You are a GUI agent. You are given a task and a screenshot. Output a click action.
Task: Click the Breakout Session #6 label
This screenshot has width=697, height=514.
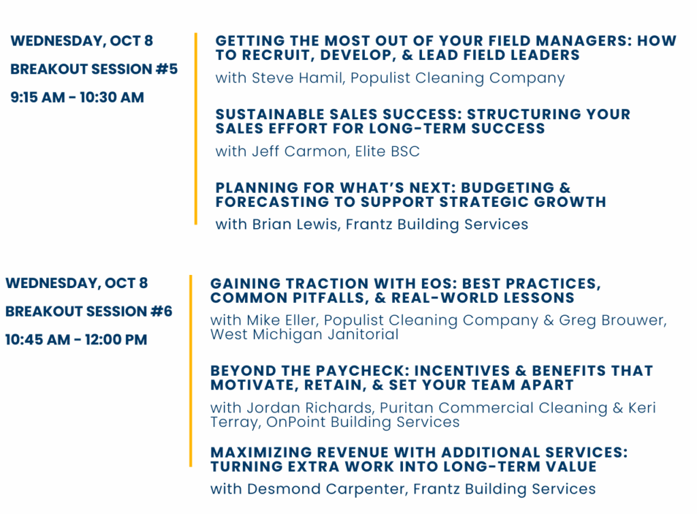tap(88, 312)
